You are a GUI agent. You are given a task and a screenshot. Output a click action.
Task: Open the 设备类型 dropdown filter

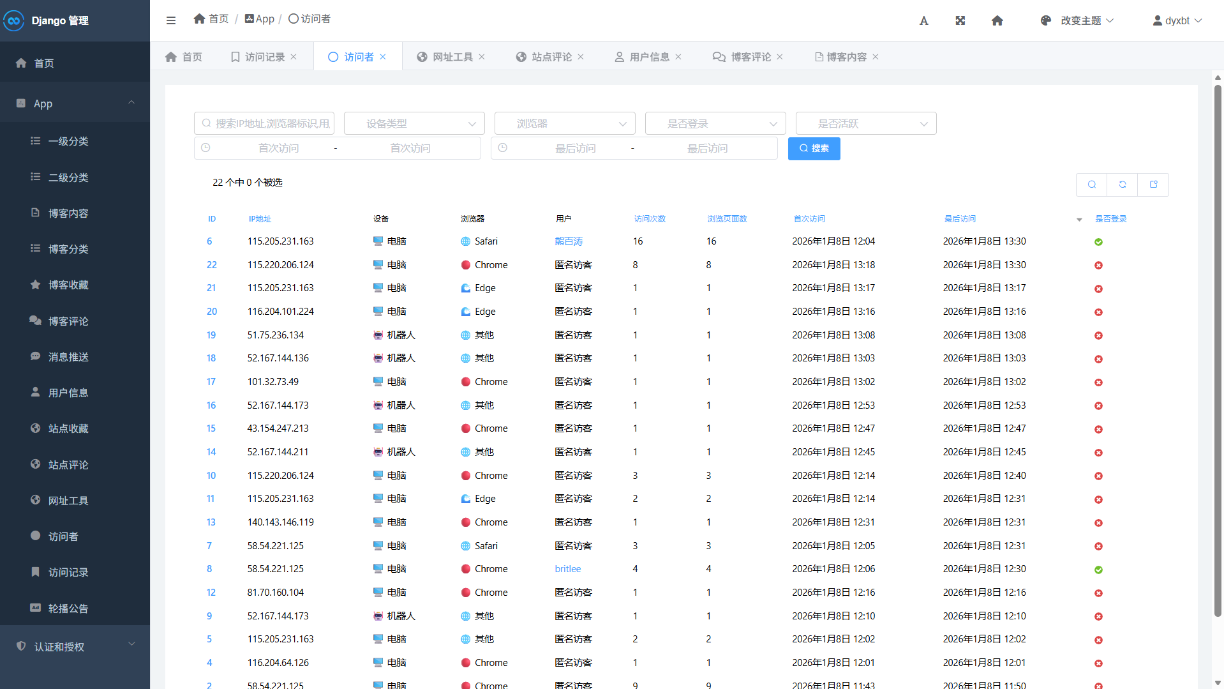pos(414,123)
